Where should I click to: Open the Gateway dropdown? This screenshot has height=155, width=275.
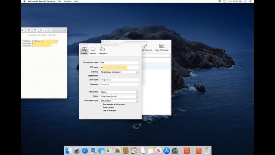[x=119, y=72]
